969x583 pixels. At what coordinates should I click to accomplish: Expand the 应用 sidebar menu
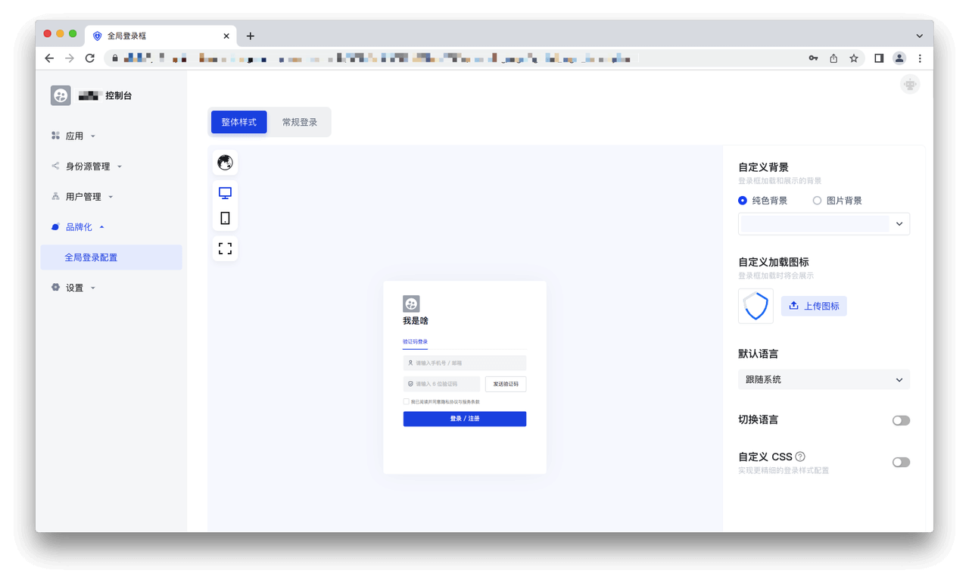click(x=74, y=136)
